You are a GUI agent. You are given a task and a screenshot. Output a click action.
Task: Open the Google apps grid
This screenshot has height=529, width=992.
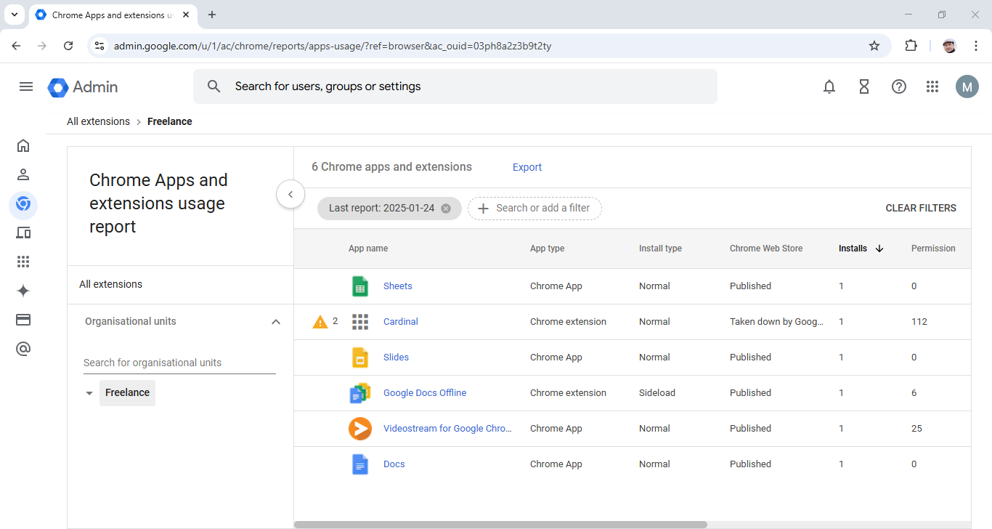[933, 86]
